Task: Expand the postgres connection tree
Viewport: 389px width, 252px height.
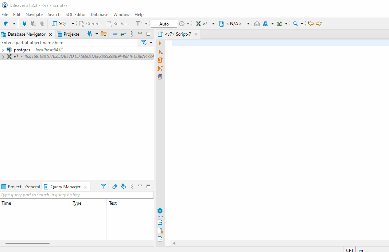Action: click(x=3, y=50)
